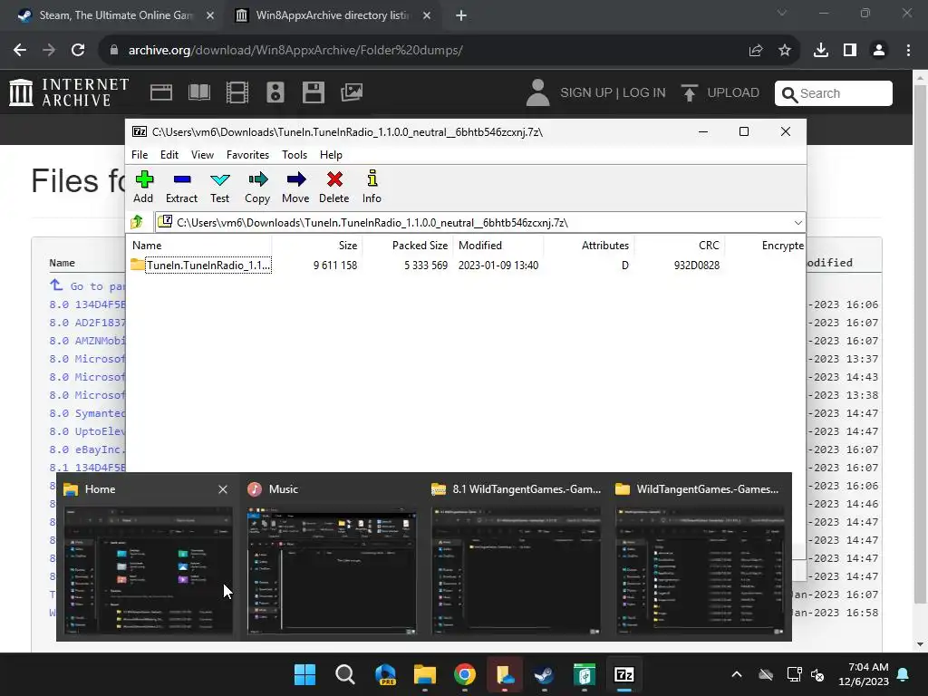Go up one folder level in 7-Zip
This screenshot has height=696, width=928.
tap(138, 222)
